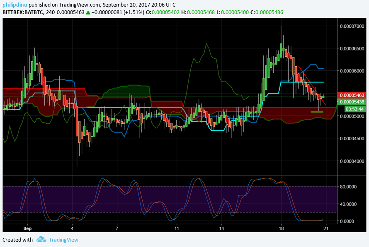Click the 03:53:44 countdown label
This screenshot has width=369, height=247.
[x=354, y=109]
